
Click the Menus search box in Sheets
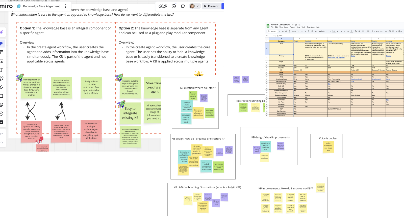point(272,31)
